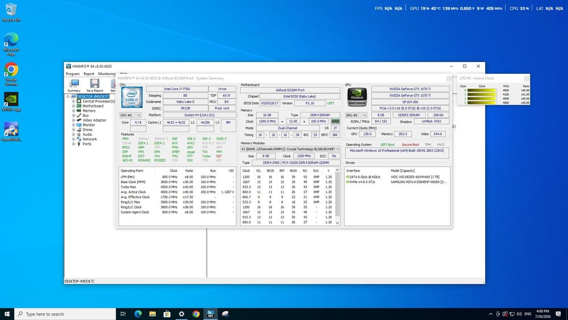Click the Chrome taskbar icon
Screen dimensions: 568x320
tap(196, 314)
